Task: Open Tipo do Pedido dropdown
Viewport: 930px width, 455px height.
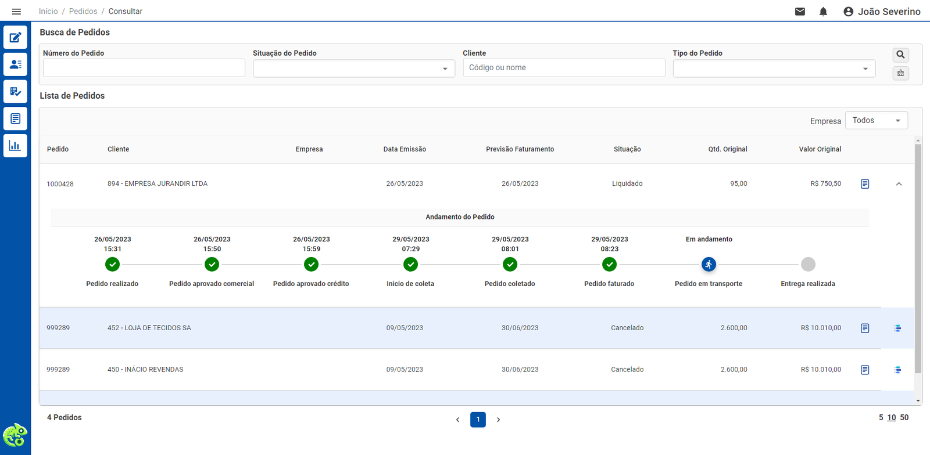Action: pos(774,68)
